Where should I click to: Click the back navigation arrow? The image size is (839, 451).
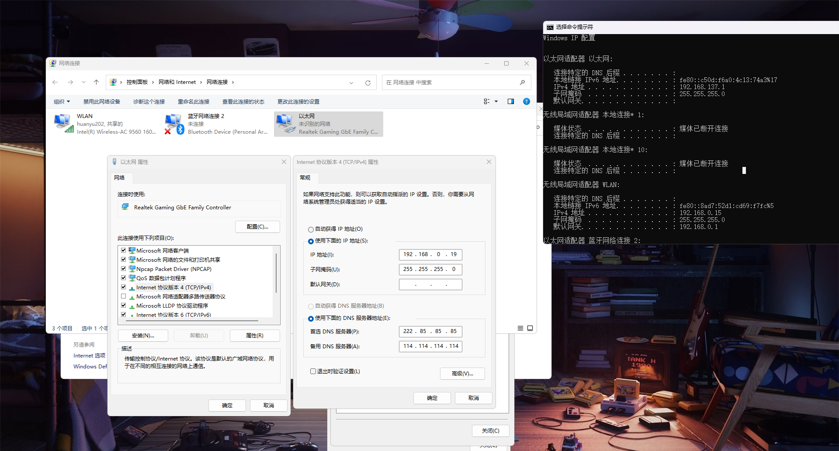[55, 82]
